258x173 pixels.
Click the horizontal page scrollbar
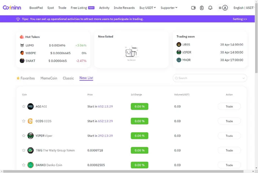coord(123,171)
